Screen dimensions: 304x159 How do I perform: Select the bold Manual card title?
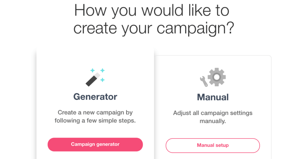point(213,97)
